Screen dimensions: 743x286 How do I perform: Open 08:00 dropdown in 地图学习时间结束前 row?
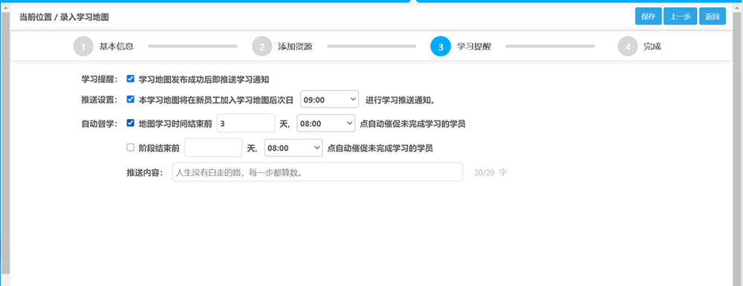(x=325, y=123)
